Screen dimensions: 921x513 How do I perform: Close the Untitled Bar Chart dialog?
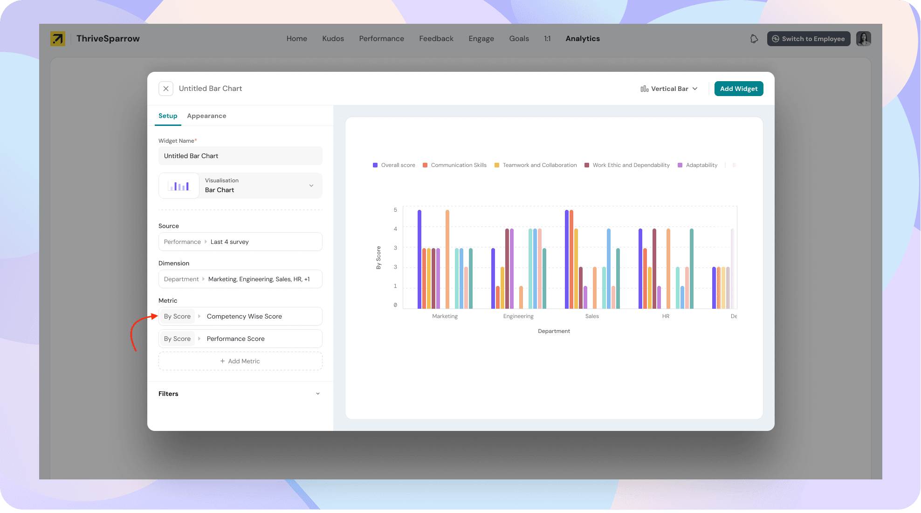[x=166, y=89]
